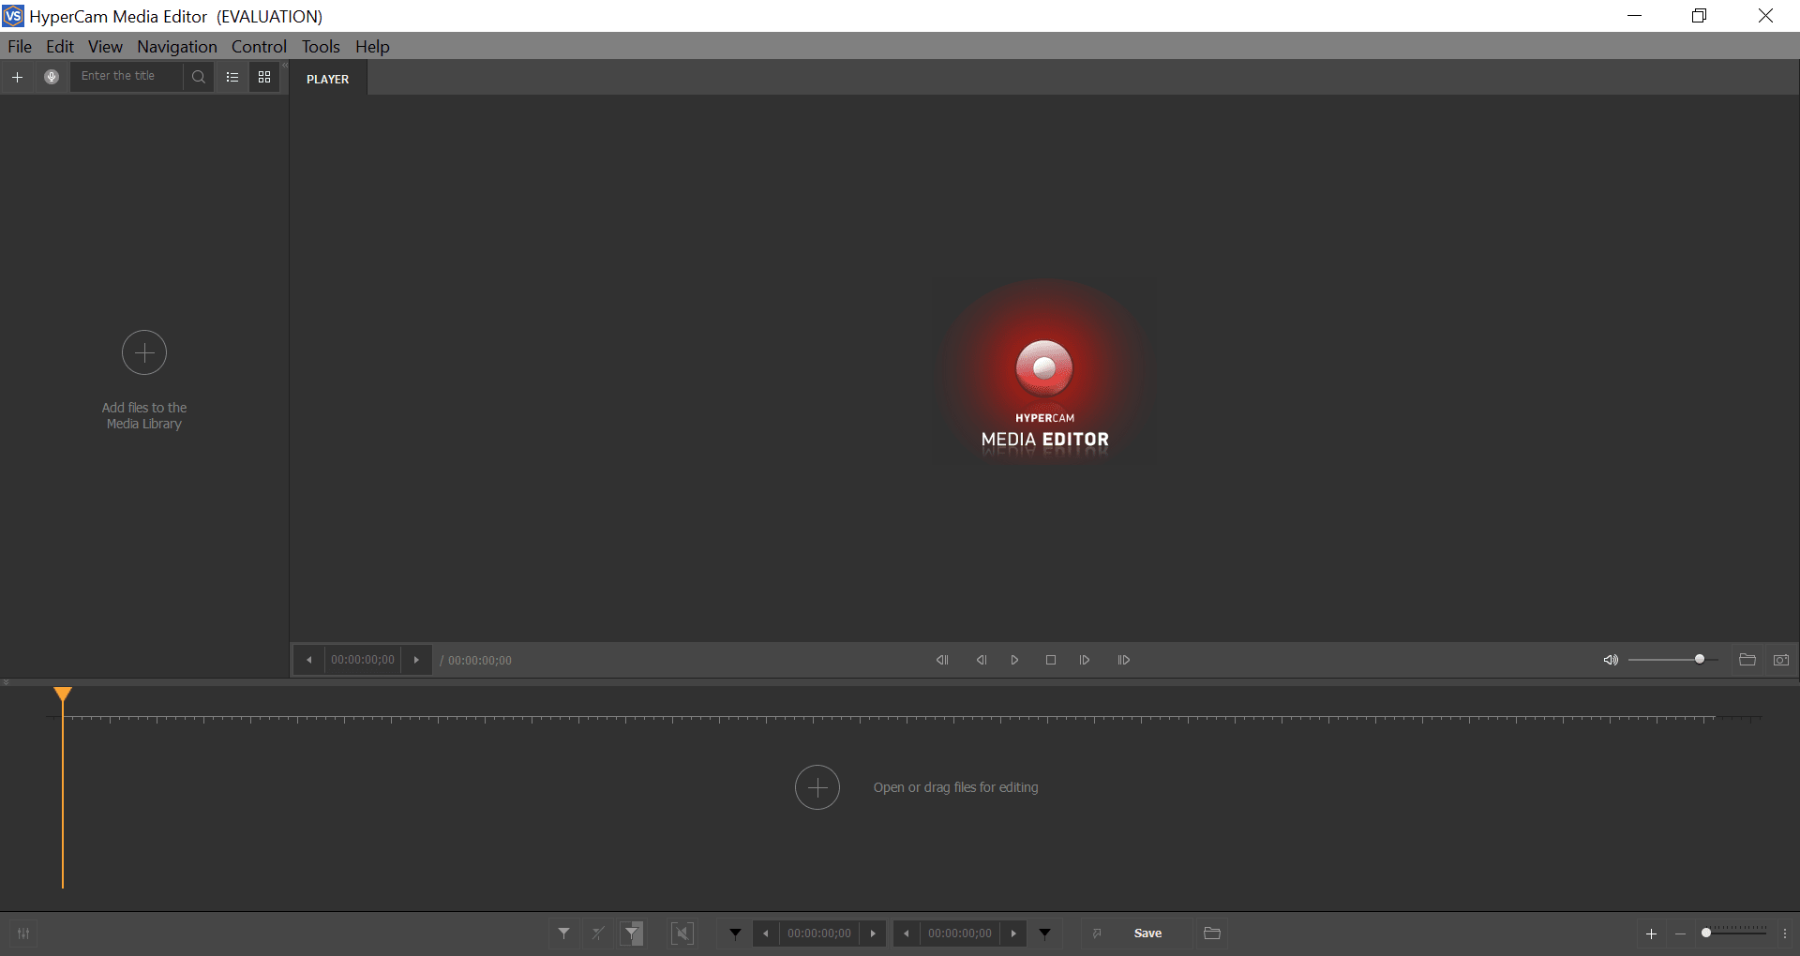Open the Control menu
The image size is (1800, 956).
pos(259,47)
